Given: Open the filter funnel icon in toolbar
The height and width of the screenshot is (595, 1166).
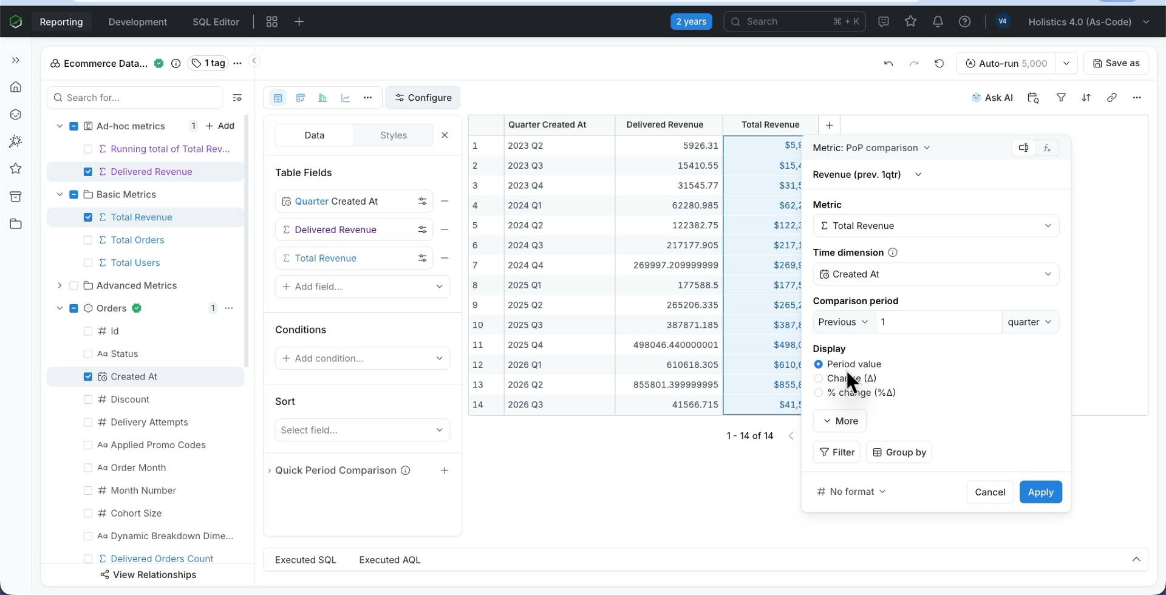Looking at the screenshot, I should pos(1061,98).
